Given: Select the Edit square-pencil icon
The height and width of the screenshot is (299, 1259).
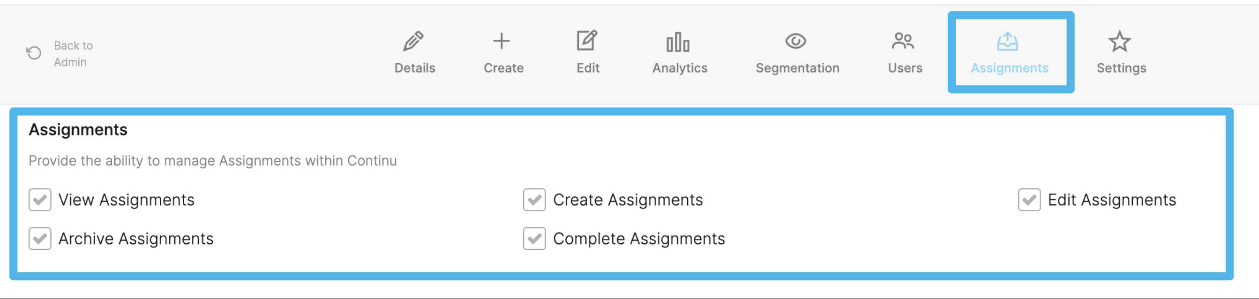Looking at the screenshot, I should pos(587,41).
